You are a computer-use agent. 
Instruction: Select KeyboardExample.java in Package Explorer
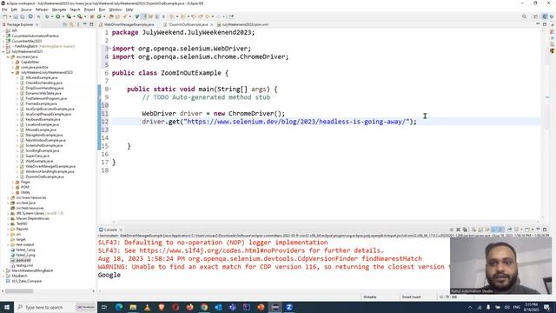pyautogui.click(x=43, y=120)
